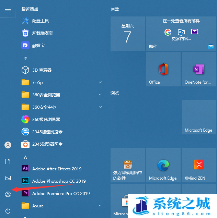Click the 配置工具 label
The image size is (217, 218).
click(x=41, y=21)
